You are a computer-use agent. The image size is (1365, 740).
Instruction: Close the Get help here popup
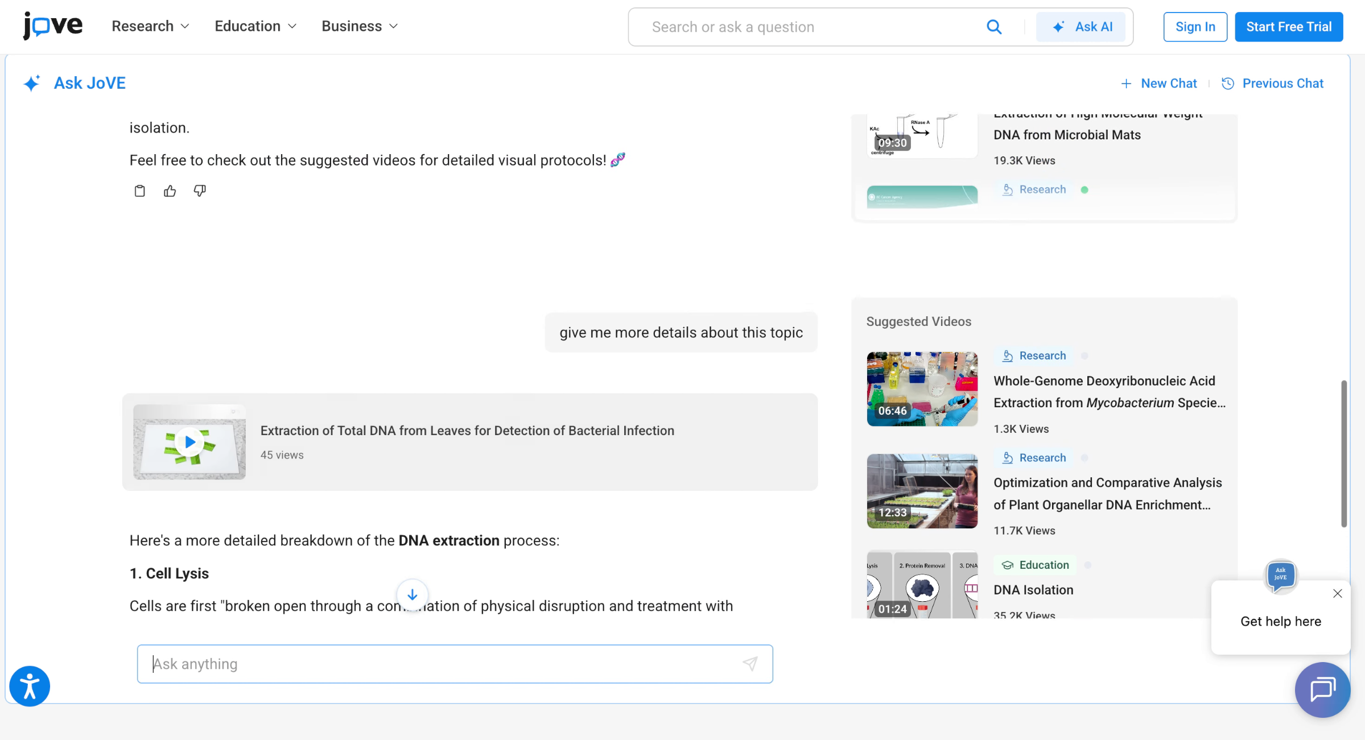[x=1337, y=594]
